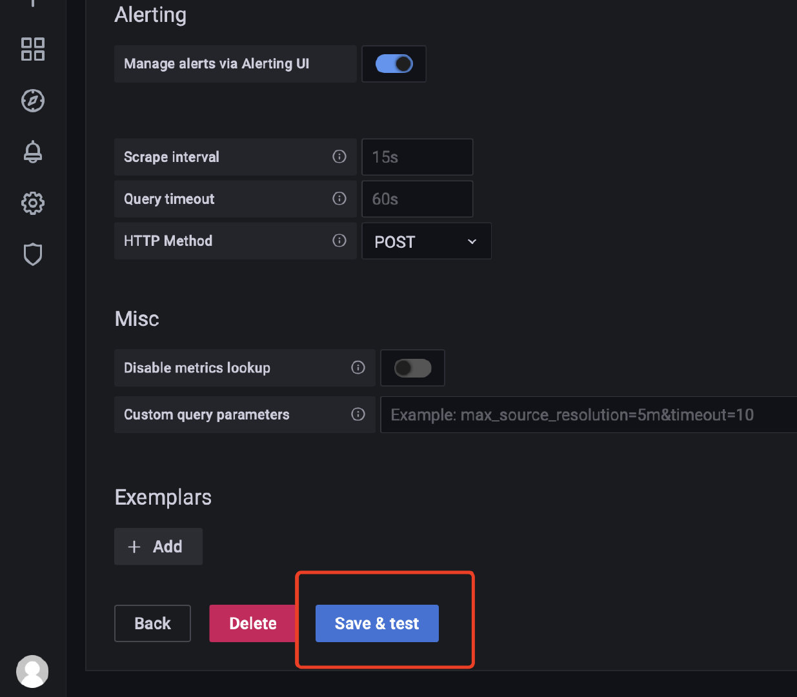The width and height of the screenshot is (797, 697).
Task: Click the Custom query parameters info icon
Action: click(x=358, y=414)
